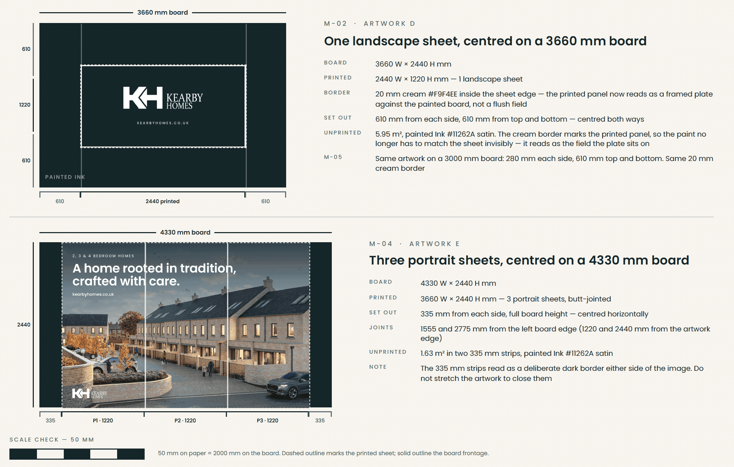
Task: Click the BORDER field label
Action: tap(337, 93)
